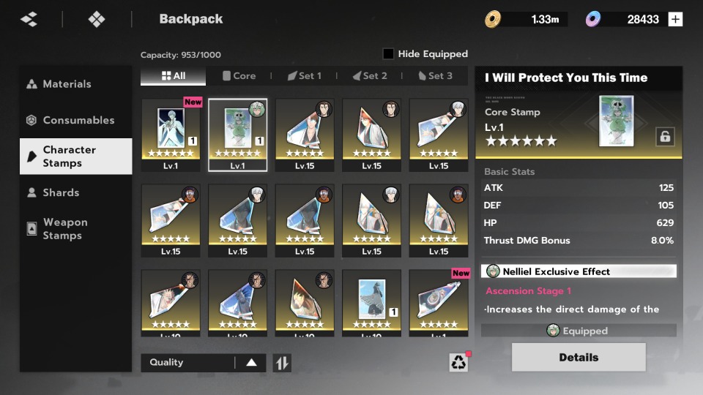Click the plus icon beside 28433 currency
Viewport: 703px width, 395px height.
pos(675,19)
